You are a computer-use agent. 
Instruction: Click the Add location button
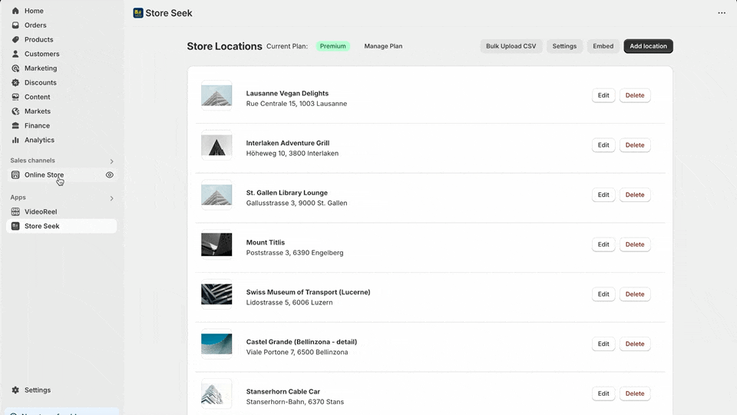648,46
